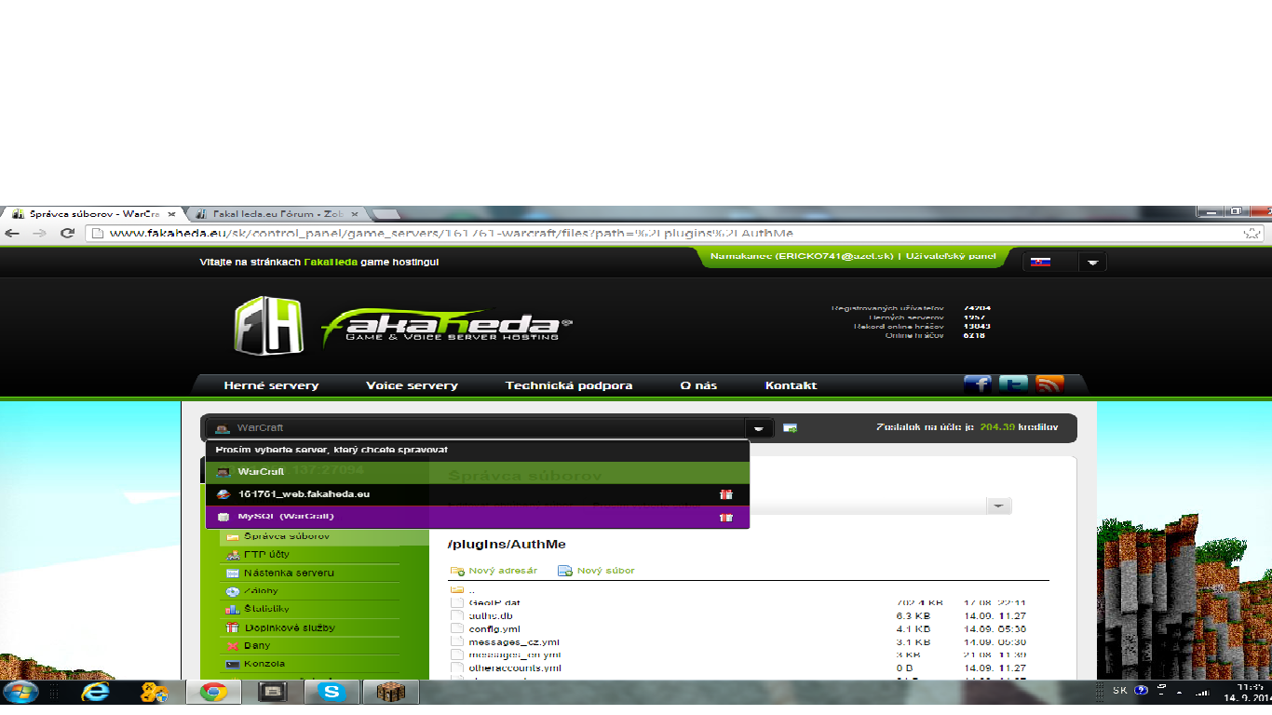Image resolution: width=1272 pixels, height=715 pixels.
Task: Click the SK keyboard language indicator
Action: 1119,691
